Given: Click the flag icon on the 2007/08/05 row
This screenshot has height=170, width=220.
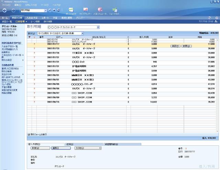Looking at the screenshot, I should pyautogui.click(x=34, y=84).
